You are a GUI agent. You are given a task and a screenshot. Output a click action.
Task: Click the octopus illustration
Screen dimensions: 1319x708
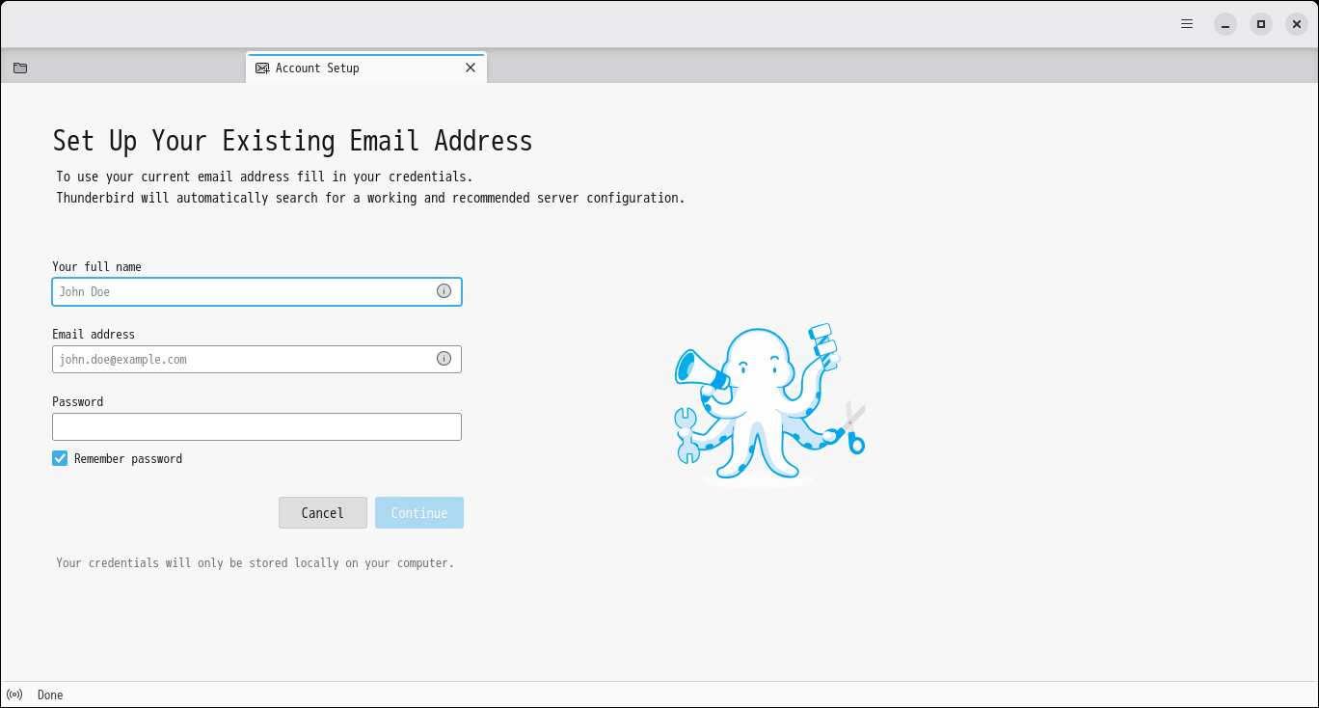(x=769, y=405)
